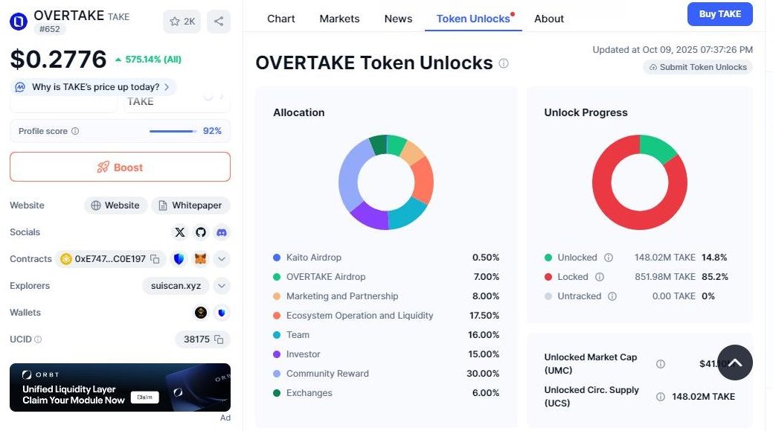
Task: Switch to the Chart tab
Action: 280,19
